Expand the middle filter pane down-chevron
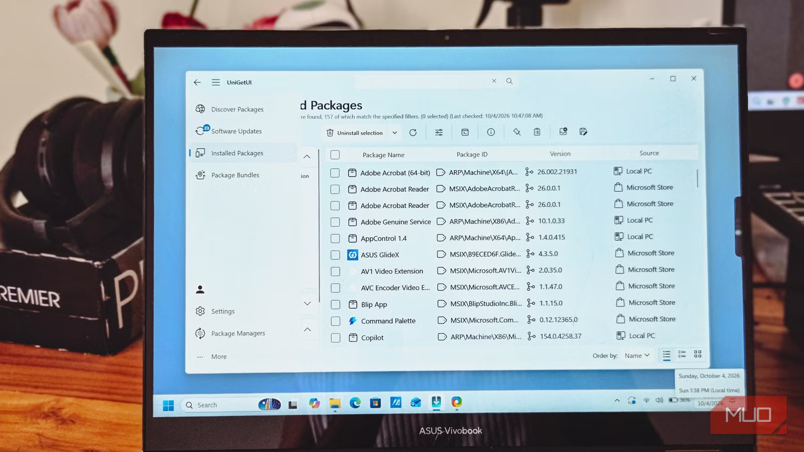The width and height of the screenshot is (804, 452). [308, 303]
